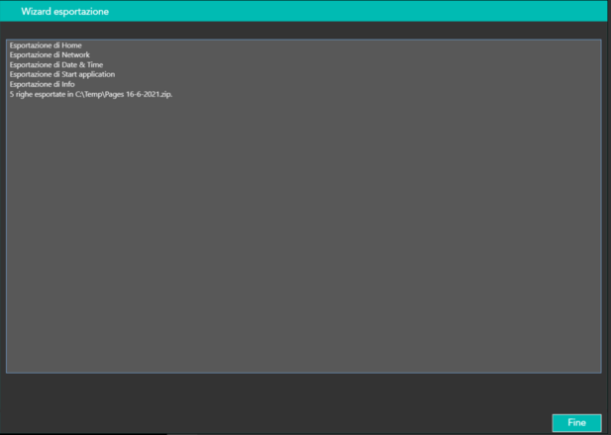Click the Wizard esportazione title text
This screenshot has width=611, height=435.
(65, 11)
